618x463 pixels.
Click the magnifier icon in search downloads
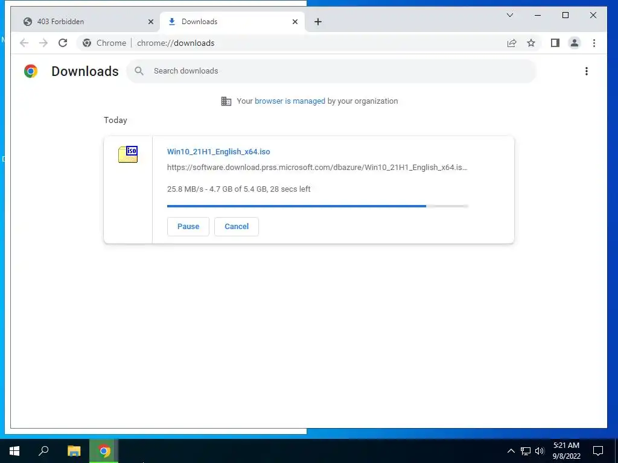point(139,71)
